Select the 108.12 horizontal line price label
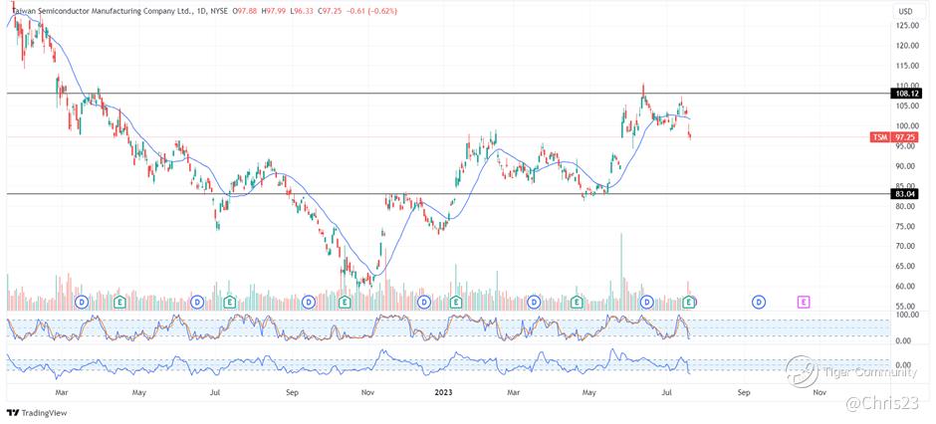This screenshot has height=424, width=936. (x=904, y=94)
